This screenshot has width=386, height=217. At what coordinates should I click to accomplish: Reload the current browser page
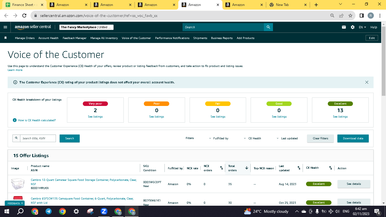click(x=24, y=16)
